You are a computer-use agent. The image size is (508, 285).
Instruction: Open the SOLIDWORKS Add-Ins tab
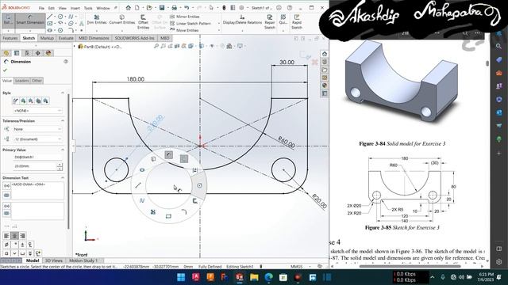[x=134, y=38]
